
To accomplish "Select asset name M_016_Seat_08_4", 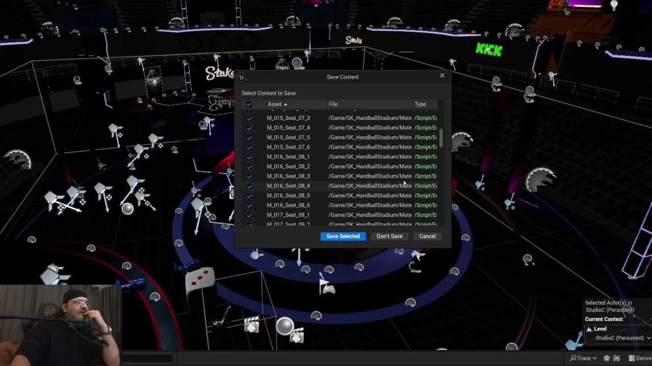I will pyautogui.click(x=288, y=186).
